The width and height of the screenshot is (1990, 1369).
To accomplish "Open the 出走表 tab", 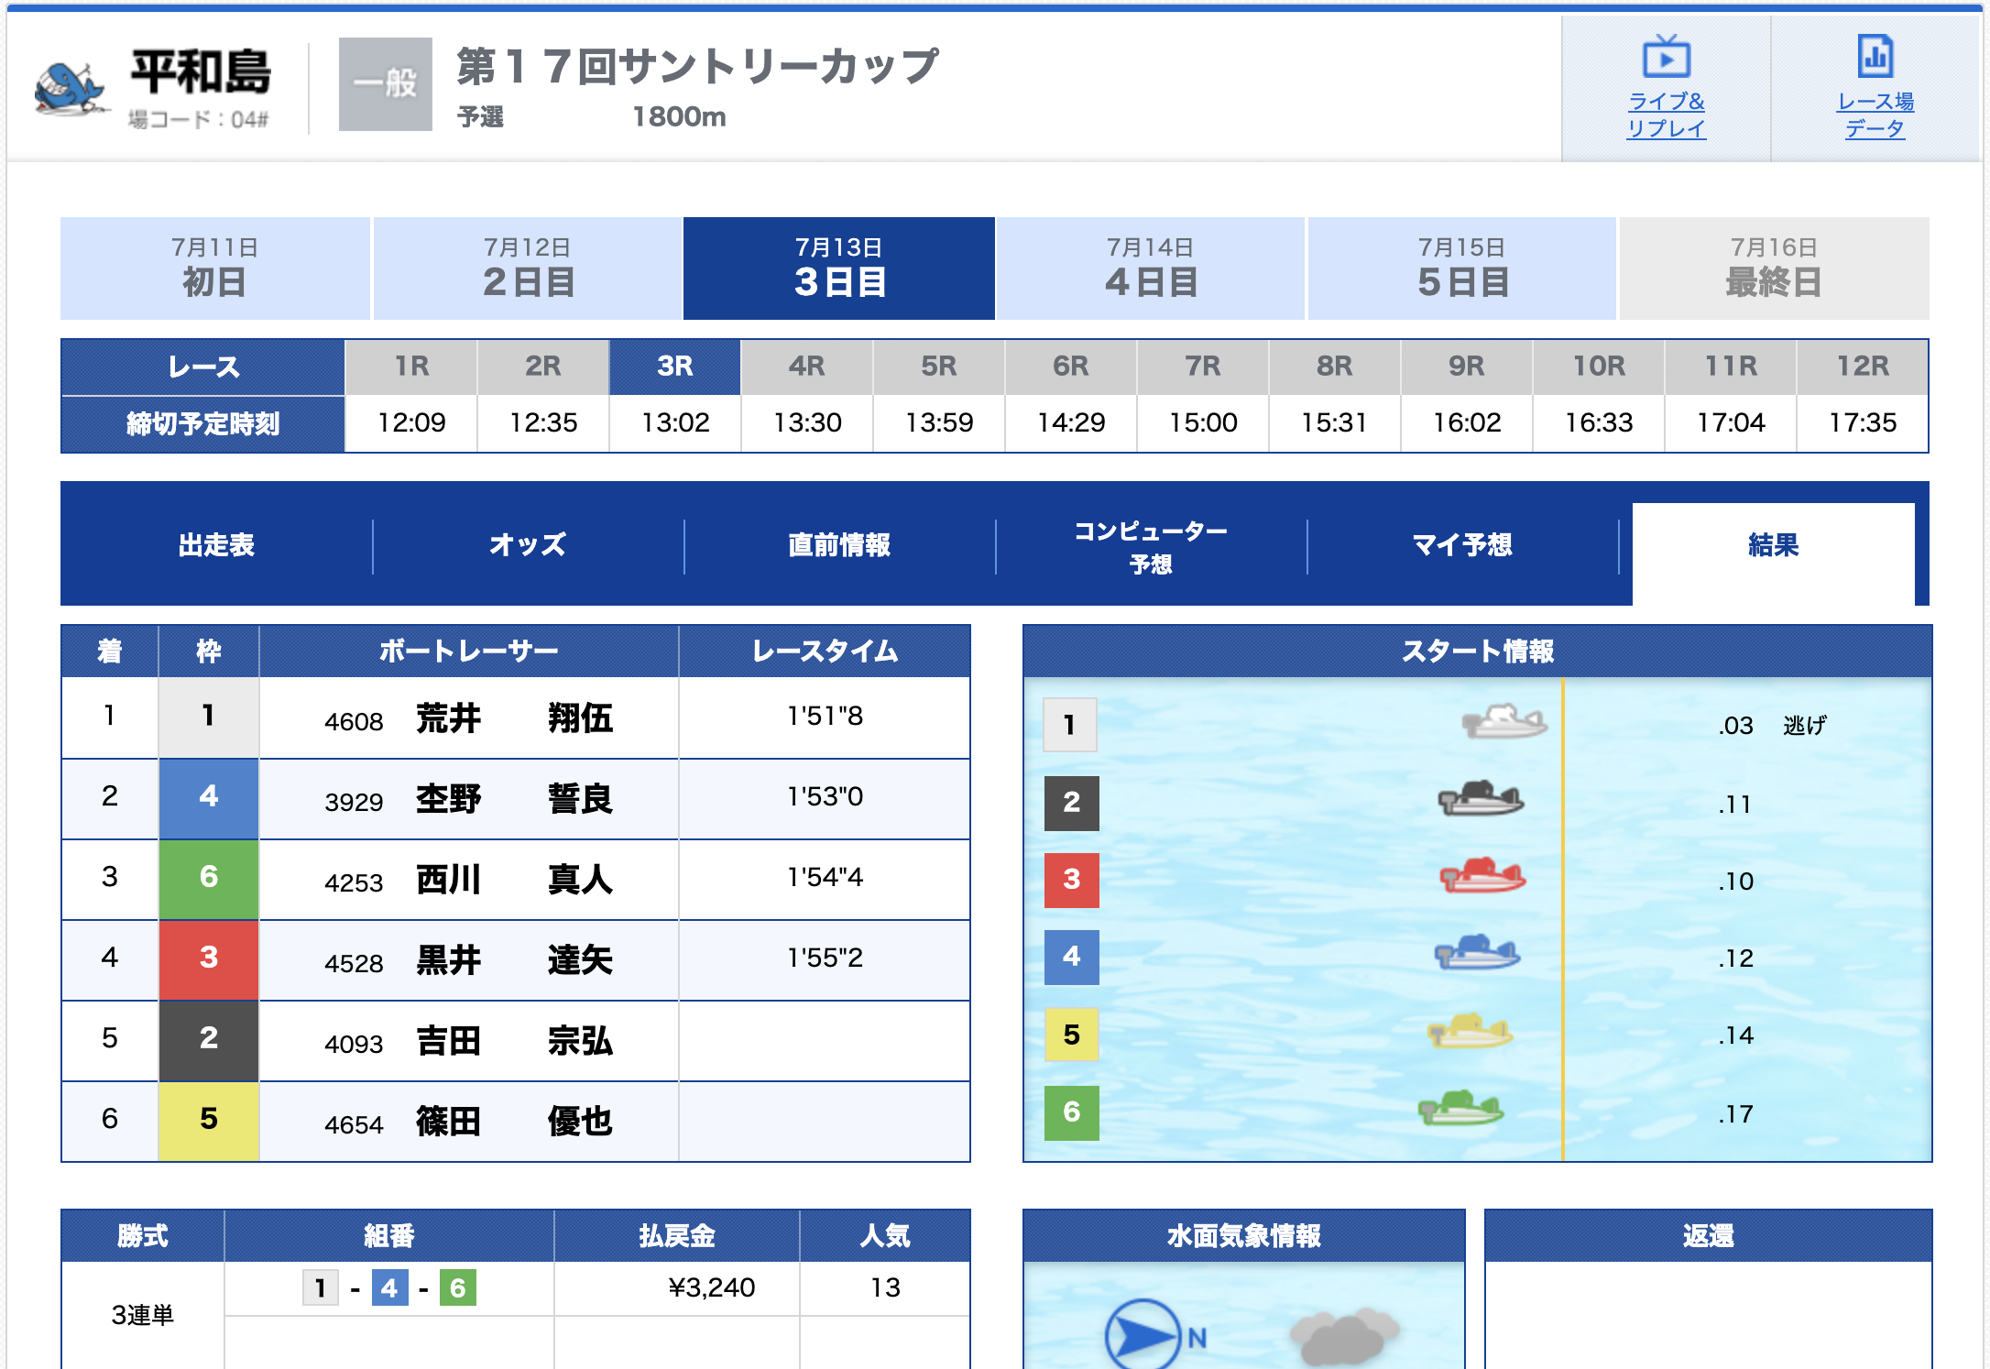I will coord(216,544).
